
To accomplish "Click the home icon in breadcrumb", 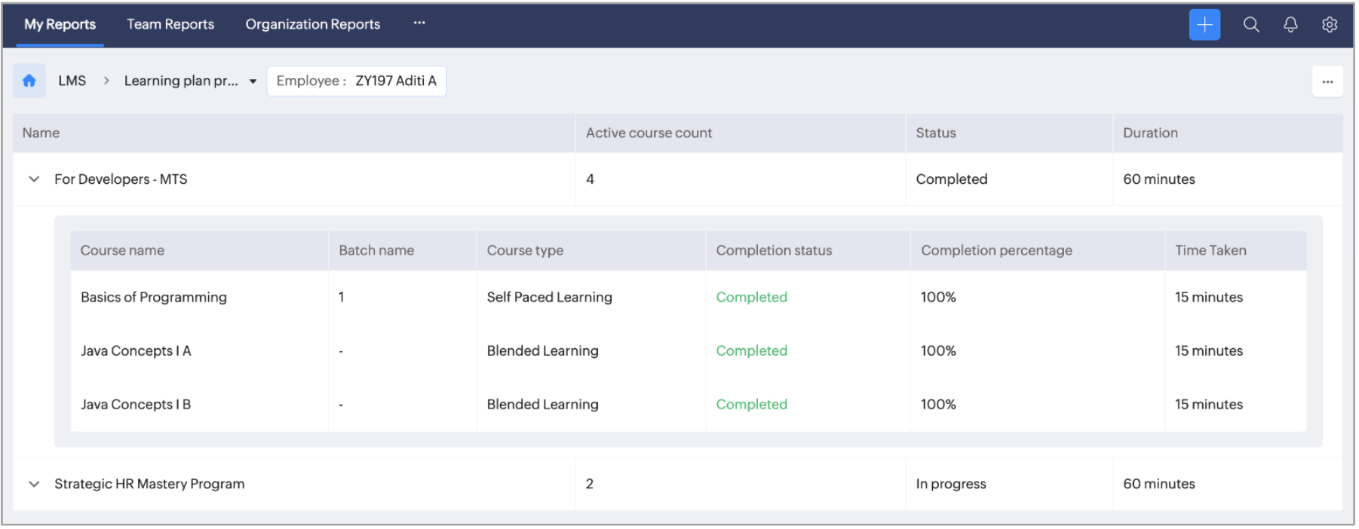I will tap(29, 81).
